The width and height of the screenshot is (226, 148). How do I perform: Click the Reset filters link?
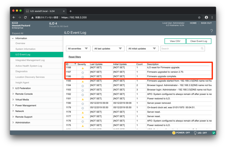pyautogui.click(x=75, y=57)
